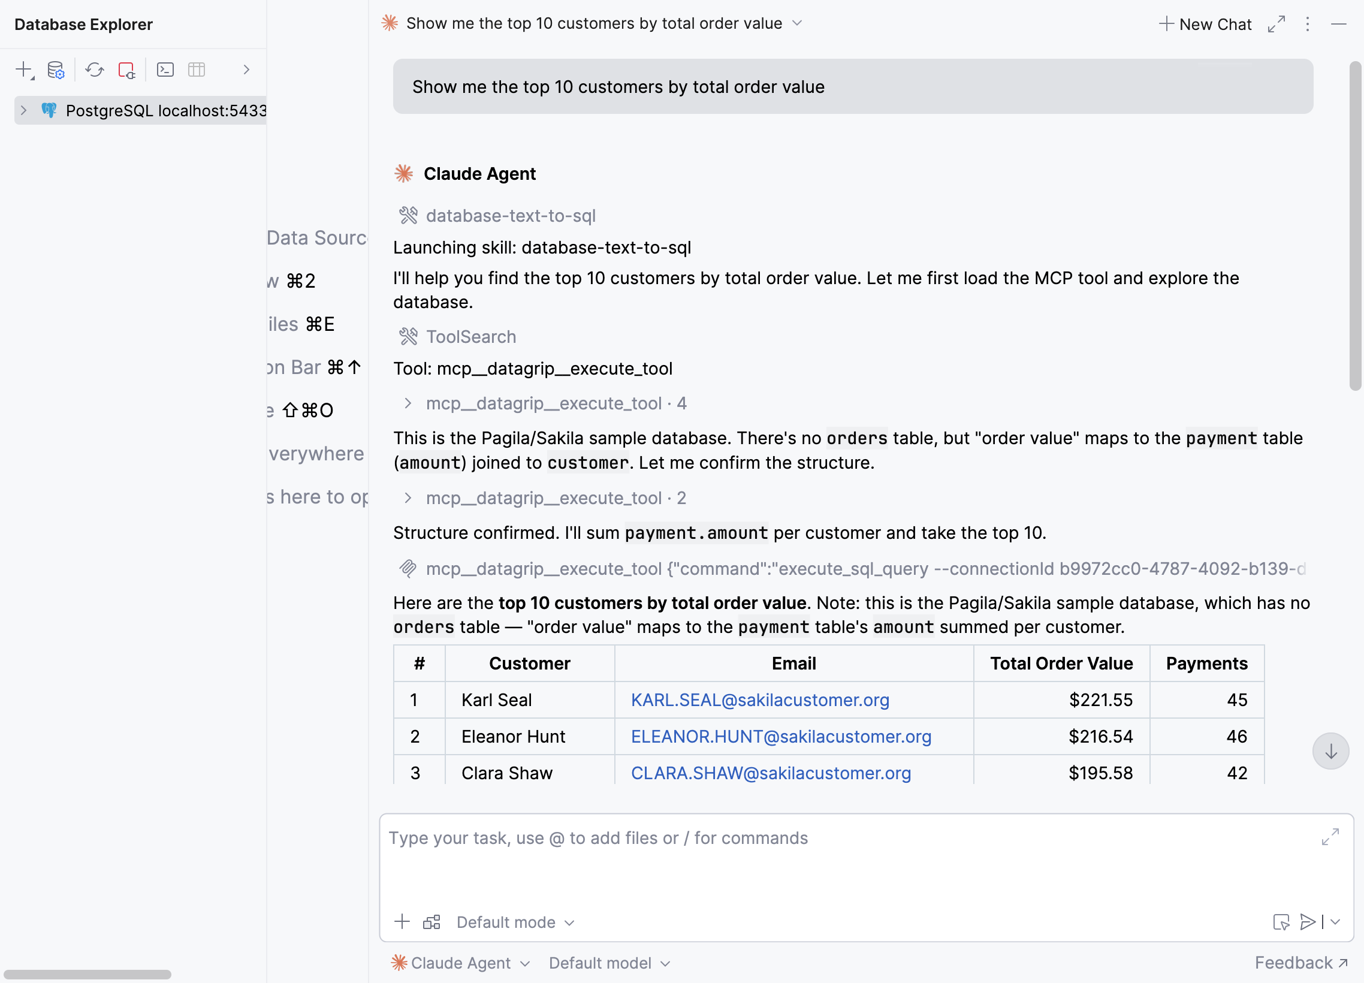Viewport: 1364px width, 983px height.
Task: Open the Claude Agent selector dropdown
Action: coord(461,963)
